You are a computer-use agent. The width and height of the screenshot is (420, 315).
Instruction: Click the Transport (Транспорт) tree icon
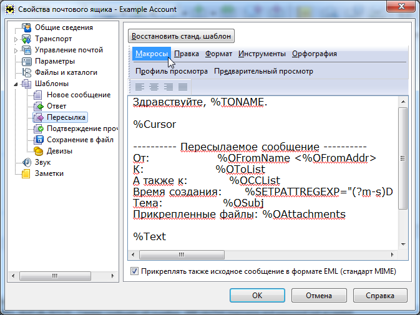pos(26,39)
